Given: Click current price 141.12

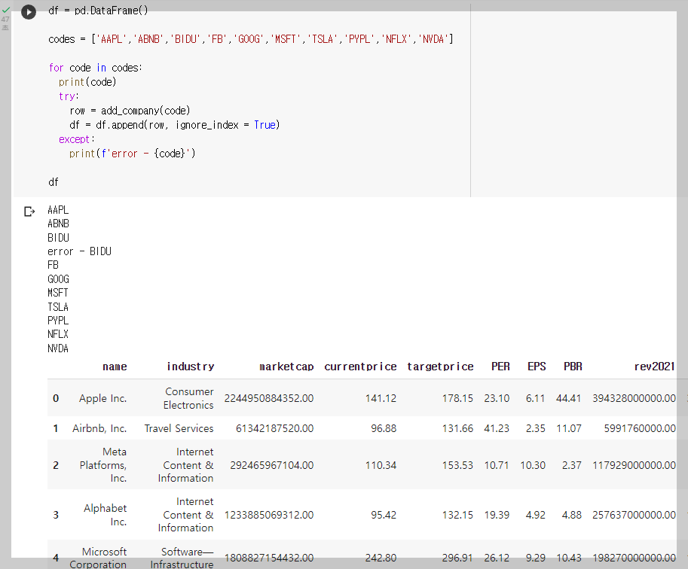Looking at the screenshot, I should tap(381, 398).
